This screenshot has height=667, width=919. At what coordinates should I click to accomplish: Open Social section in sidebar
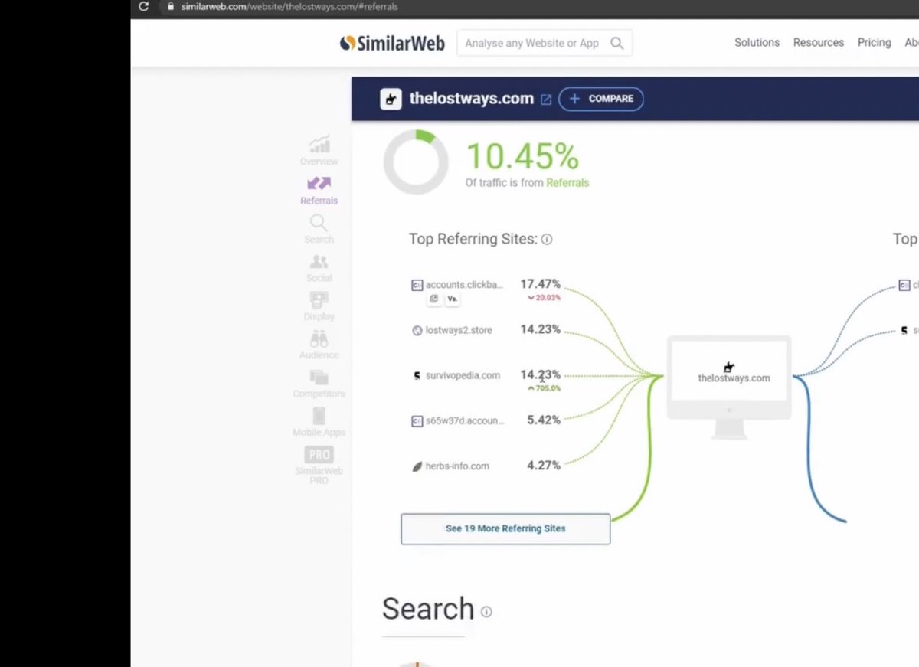319,268
